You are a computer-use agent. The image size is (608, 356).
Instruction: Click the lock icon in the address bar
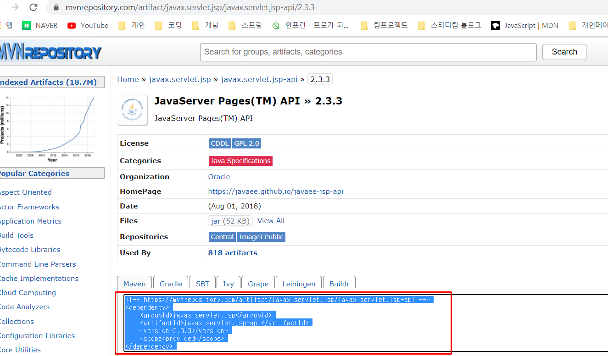56,8
